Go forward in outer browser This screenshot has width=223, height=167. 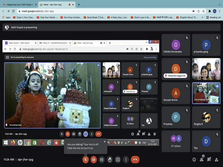click(8, 11)
